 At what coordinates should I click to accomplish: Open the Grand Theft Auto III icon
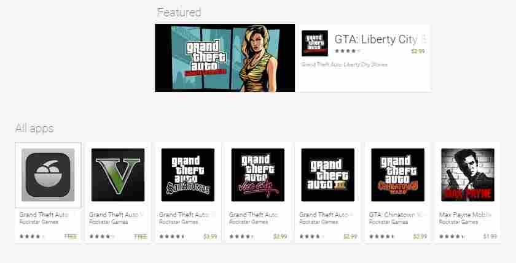[328, 175]
